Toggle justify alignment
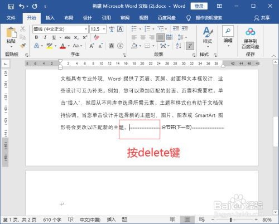The image size is (279, 224). (x=160, y=37)
